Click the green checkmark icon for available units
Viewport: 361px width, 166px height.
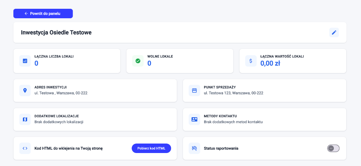(x=138, y=61)
